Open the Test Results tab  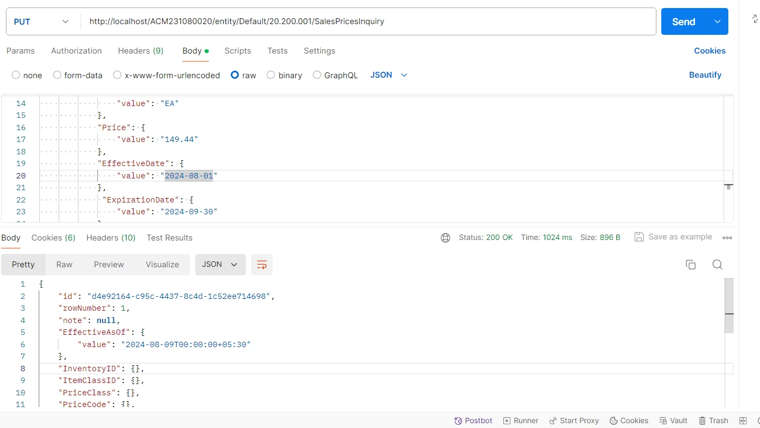coord(170,238)
